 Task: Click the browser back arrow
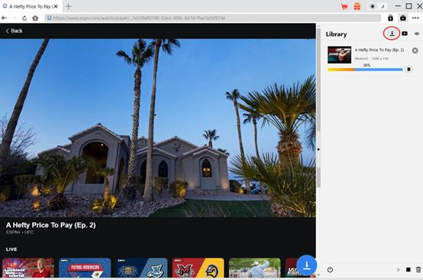4,18
